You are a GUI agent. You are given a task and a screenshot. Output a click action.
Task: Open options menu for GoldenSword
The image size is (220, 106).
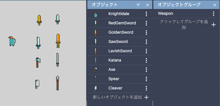(146, 33)
